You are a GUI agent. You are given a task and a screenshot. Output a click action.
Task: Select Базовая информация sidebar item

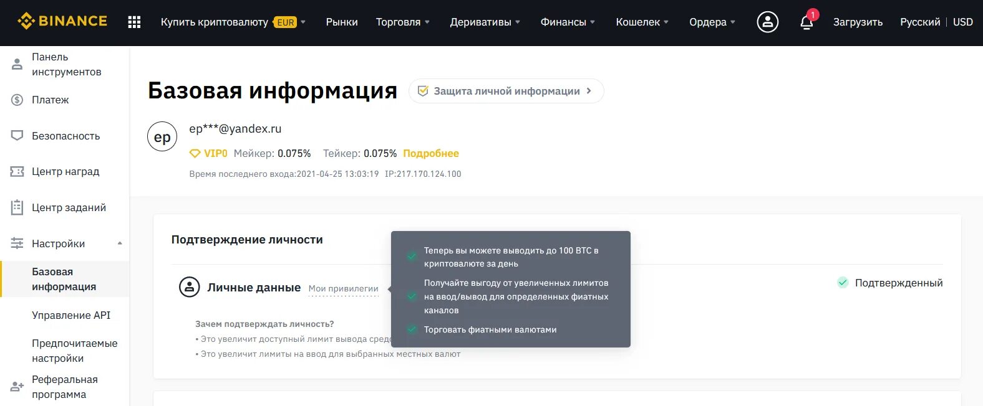tap(64, 279)
